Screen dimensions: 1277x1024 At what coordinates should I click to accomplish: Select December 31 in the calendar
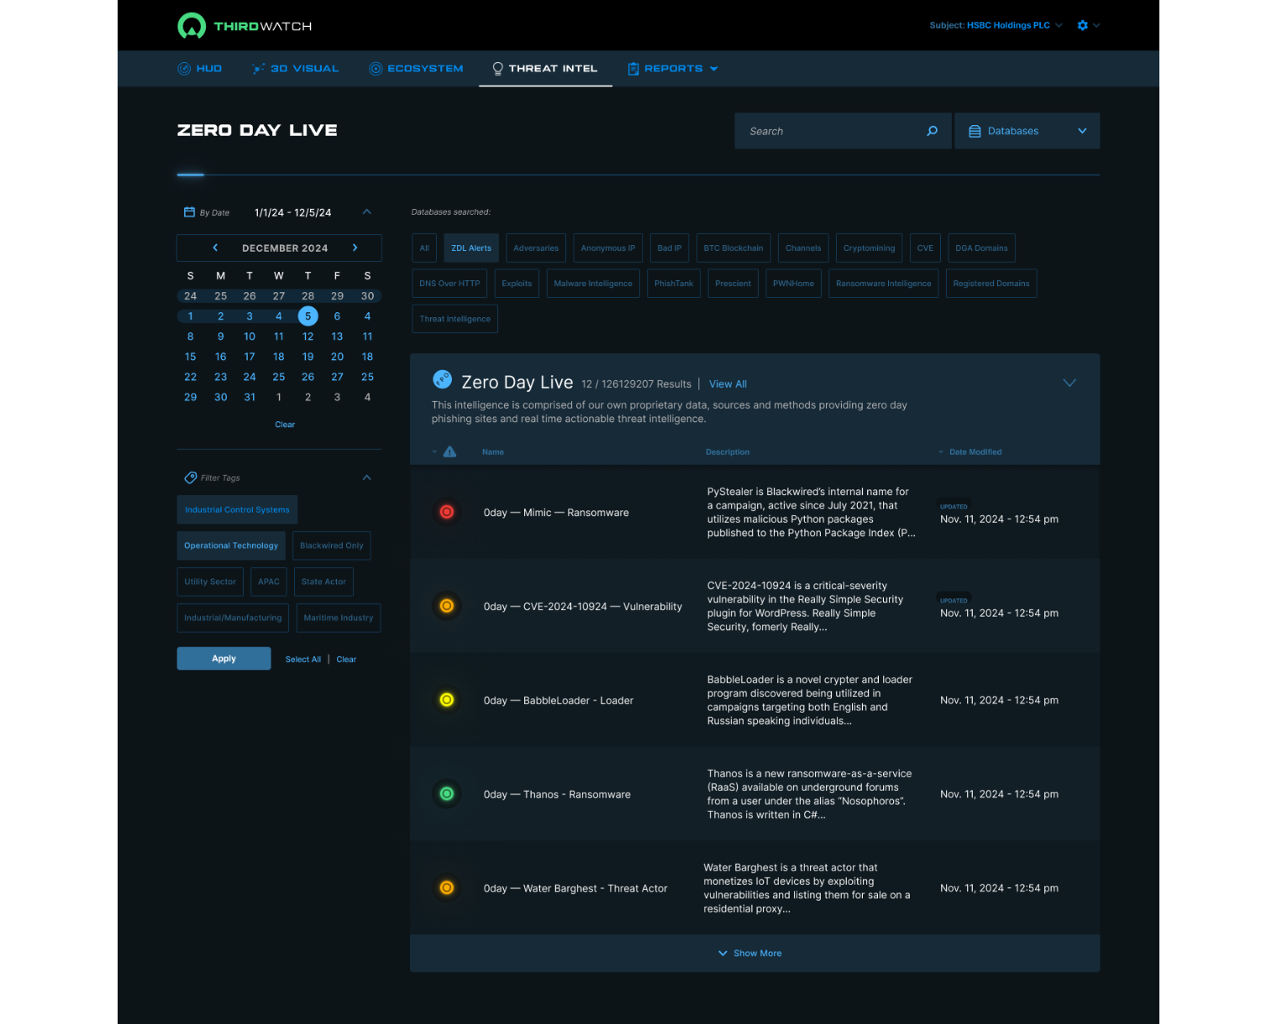point(250,397)
